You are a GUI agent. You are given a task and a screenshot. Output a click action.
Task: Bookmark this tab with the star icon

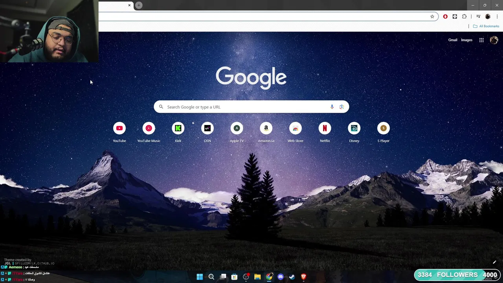click(432, 17)
